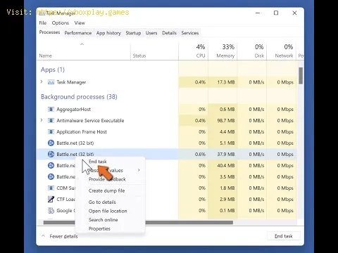Expand Antimalware Service Executable row

(42, 120)
